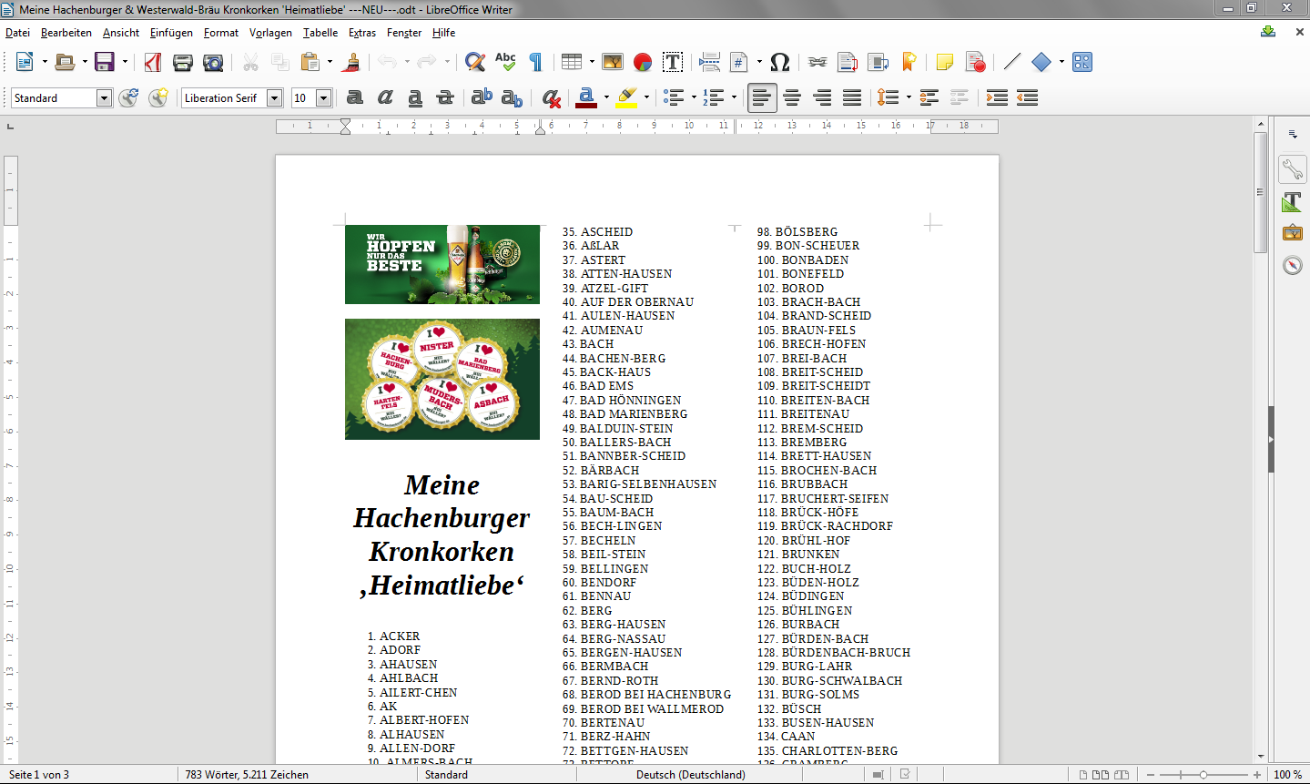Apply the yellow highlighting color

click(626, 97)
